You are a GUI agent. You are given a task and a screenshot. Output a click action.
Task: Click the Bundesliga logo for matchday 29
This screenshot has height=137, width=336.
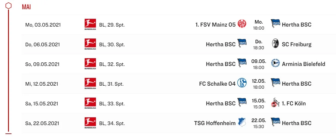coord(90,24)
